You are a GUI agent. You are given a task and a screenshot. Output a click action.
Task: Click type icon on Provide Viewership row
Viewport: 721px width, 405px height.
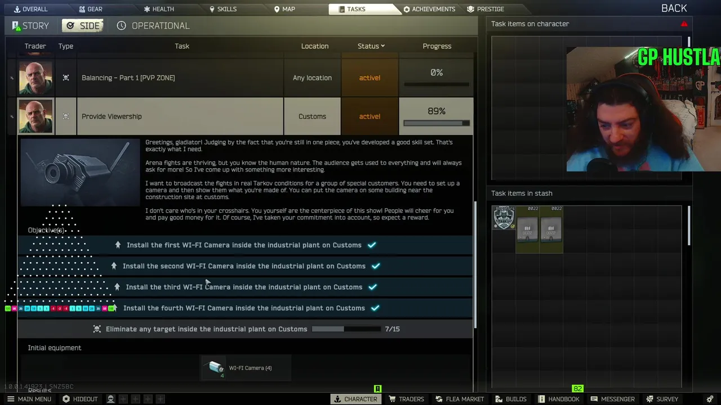66,116
